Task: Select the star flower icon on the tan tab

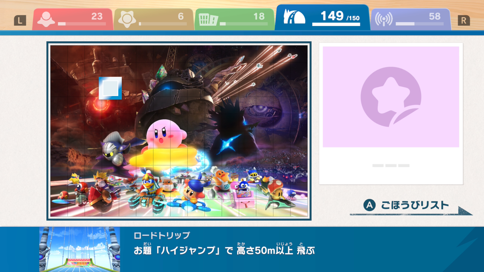Action: (127, 19)
